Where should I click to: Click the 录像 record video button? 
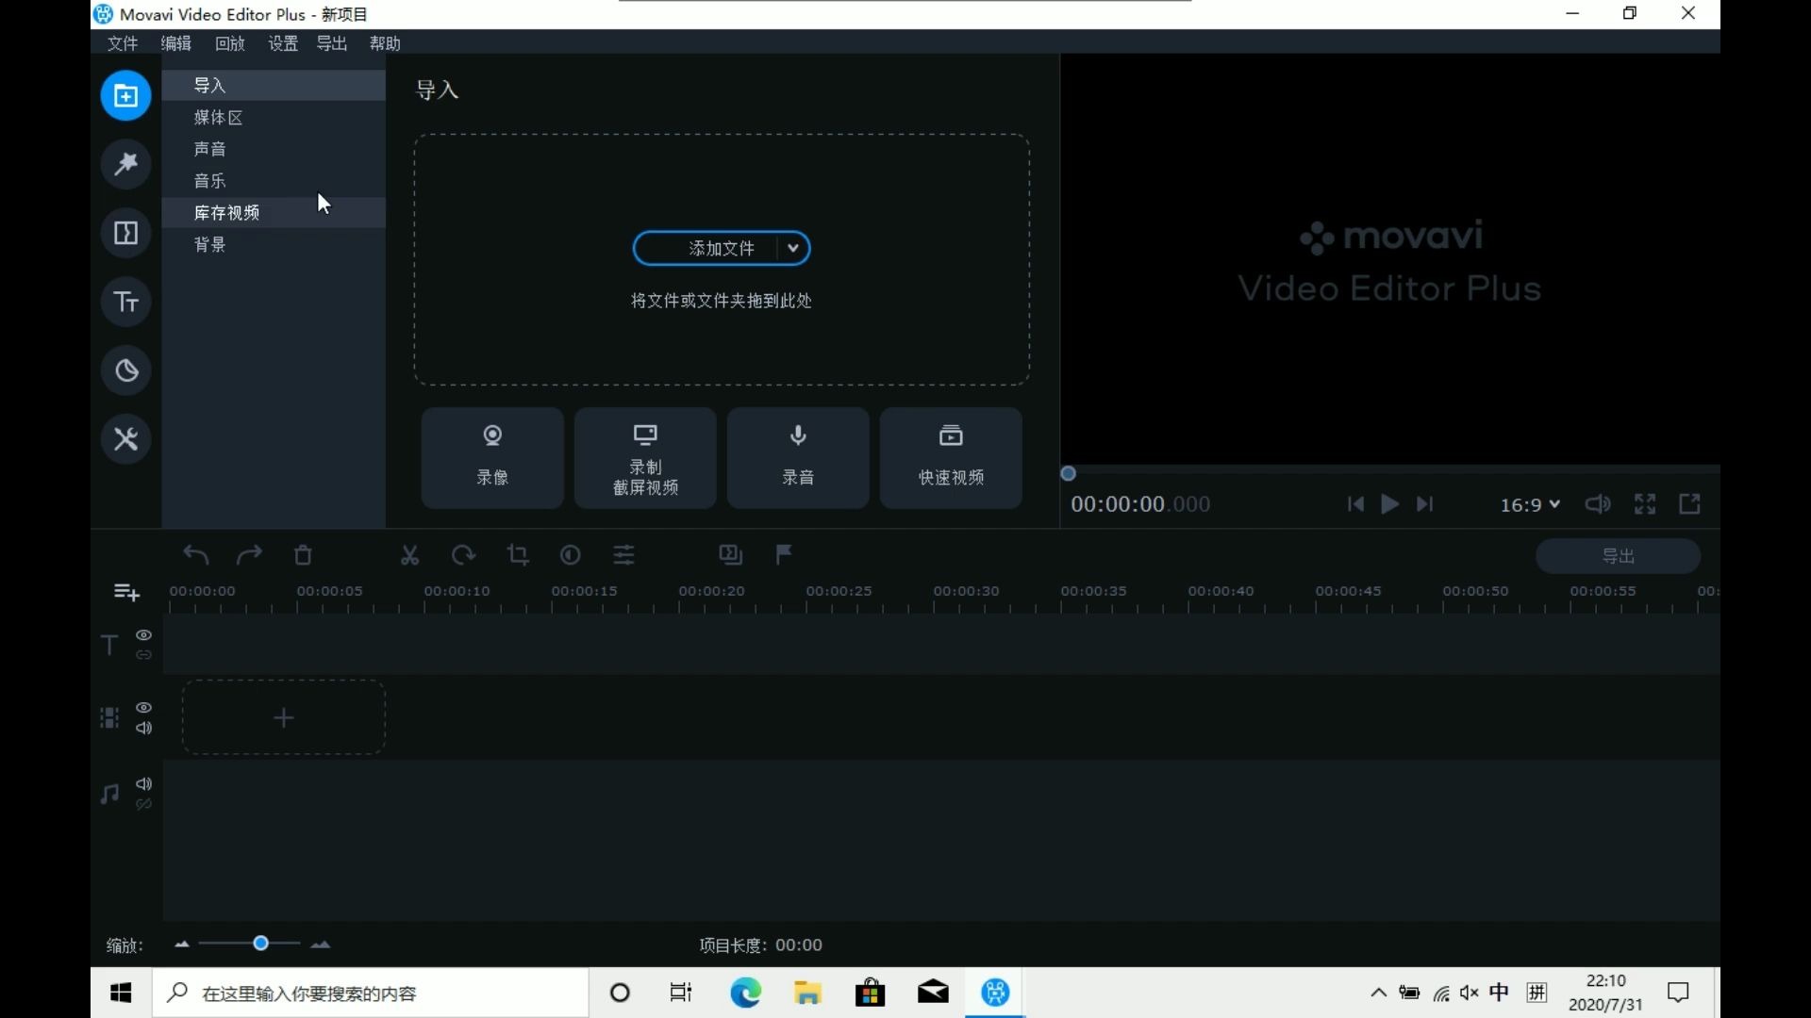click(492, 458)
